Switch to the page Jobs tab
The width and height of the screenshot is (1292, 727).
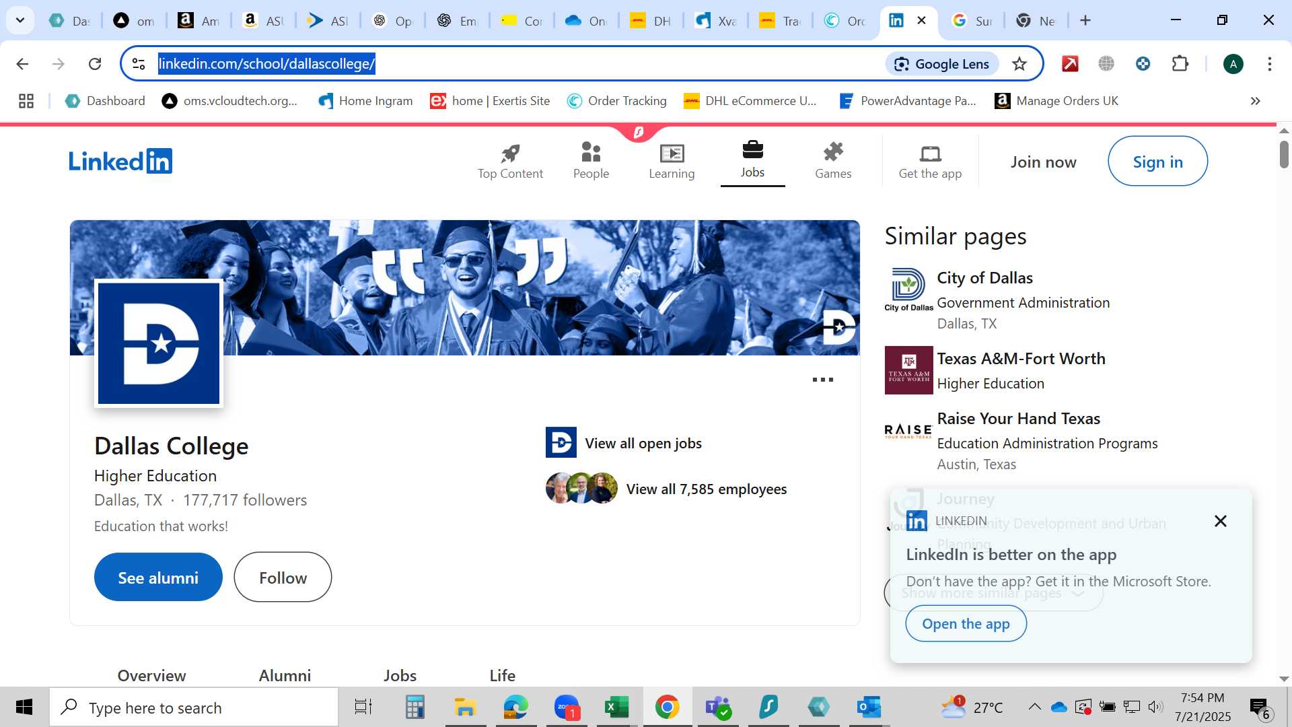[400, 675]
